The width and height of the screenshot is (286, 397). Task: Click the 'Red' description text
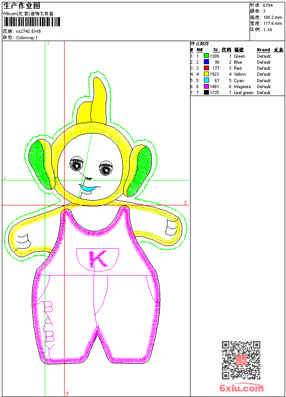click(x=238, y=68)
